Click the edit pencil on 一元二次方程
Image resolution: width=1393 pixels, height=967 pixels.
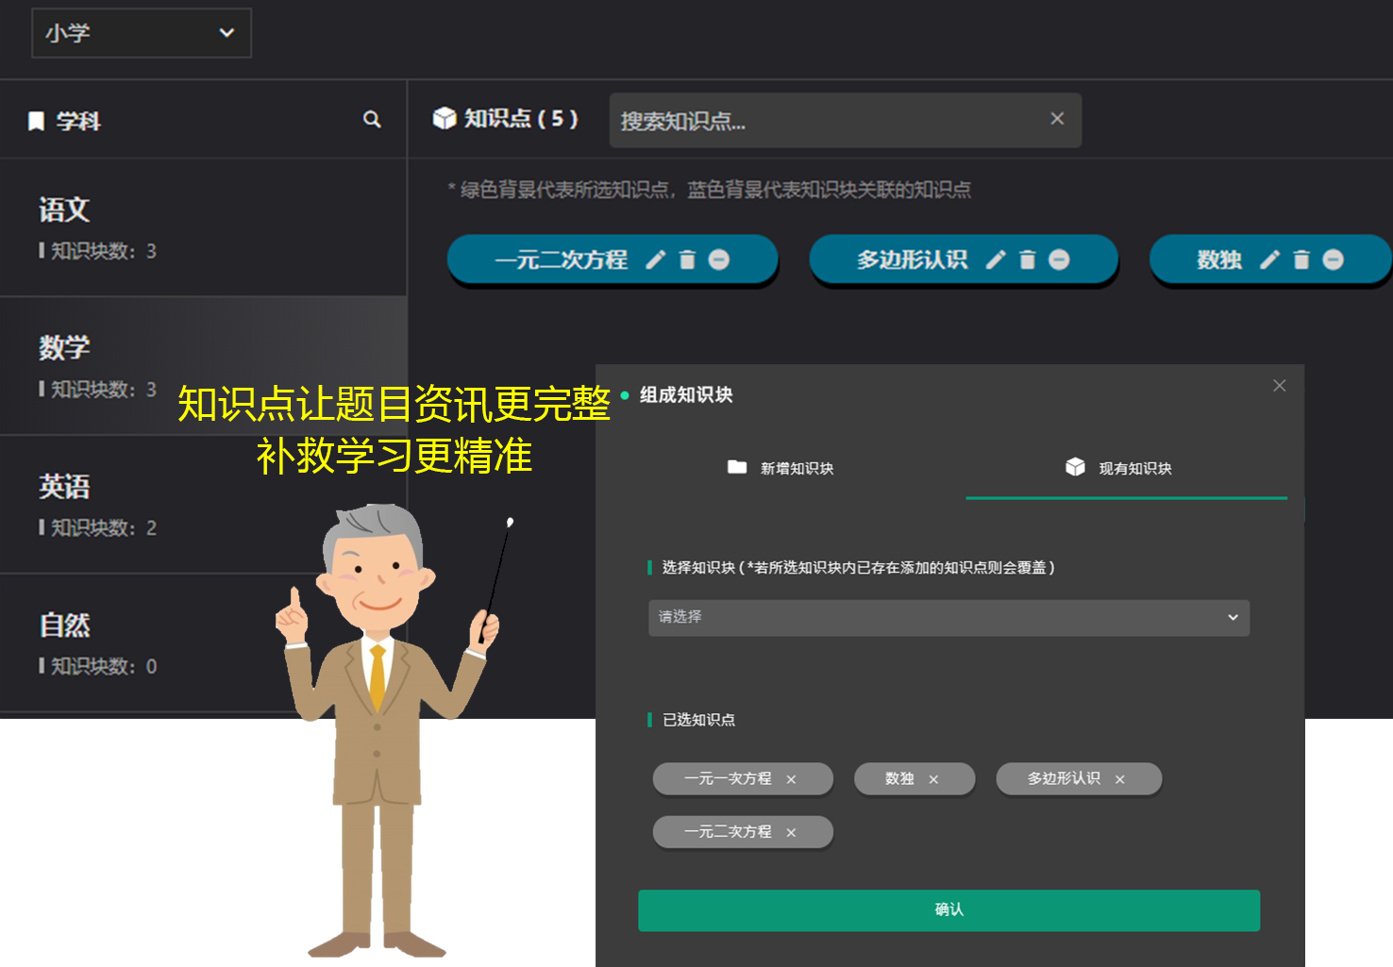pos(655,259)
